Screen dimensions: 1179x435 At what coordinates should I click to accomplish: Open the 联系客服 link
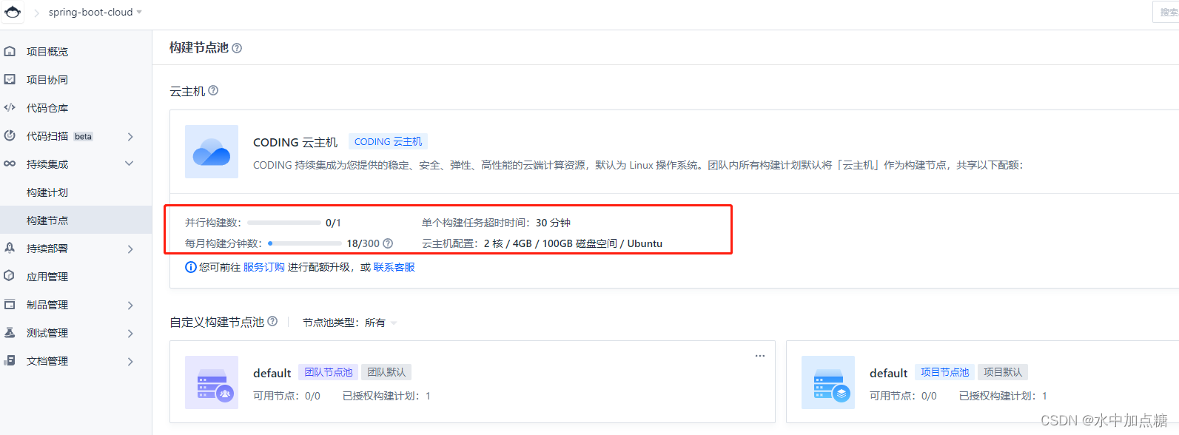(x=394, y=267)
